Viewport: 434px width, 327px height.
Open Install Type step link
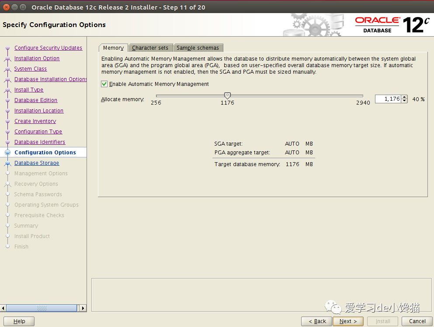click(29, 90)
